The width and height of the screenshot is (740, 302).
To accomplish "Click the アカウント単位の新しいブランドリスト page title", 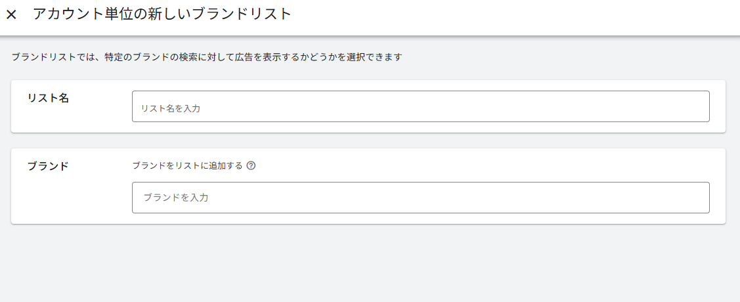I will (x=162, y=14).
